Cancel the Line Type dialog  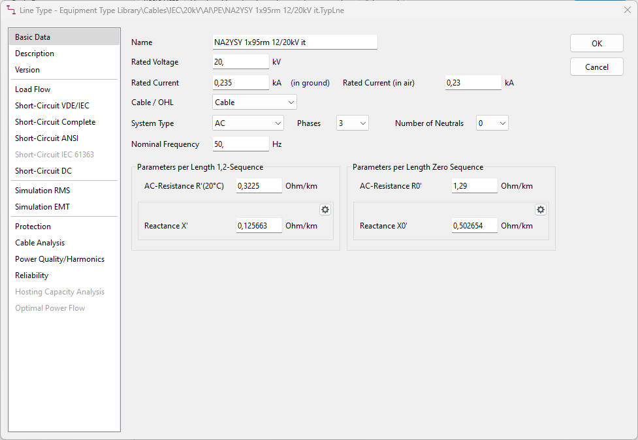click(596, 66)
